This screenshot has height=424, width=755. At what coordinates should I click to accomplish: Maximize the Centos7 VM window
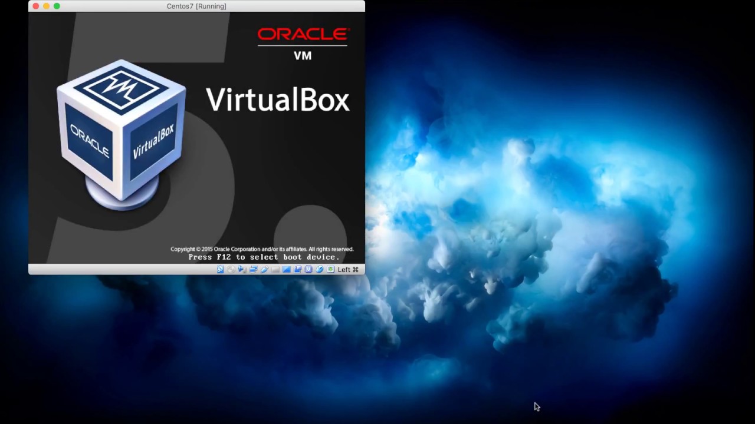pos(57,6)
